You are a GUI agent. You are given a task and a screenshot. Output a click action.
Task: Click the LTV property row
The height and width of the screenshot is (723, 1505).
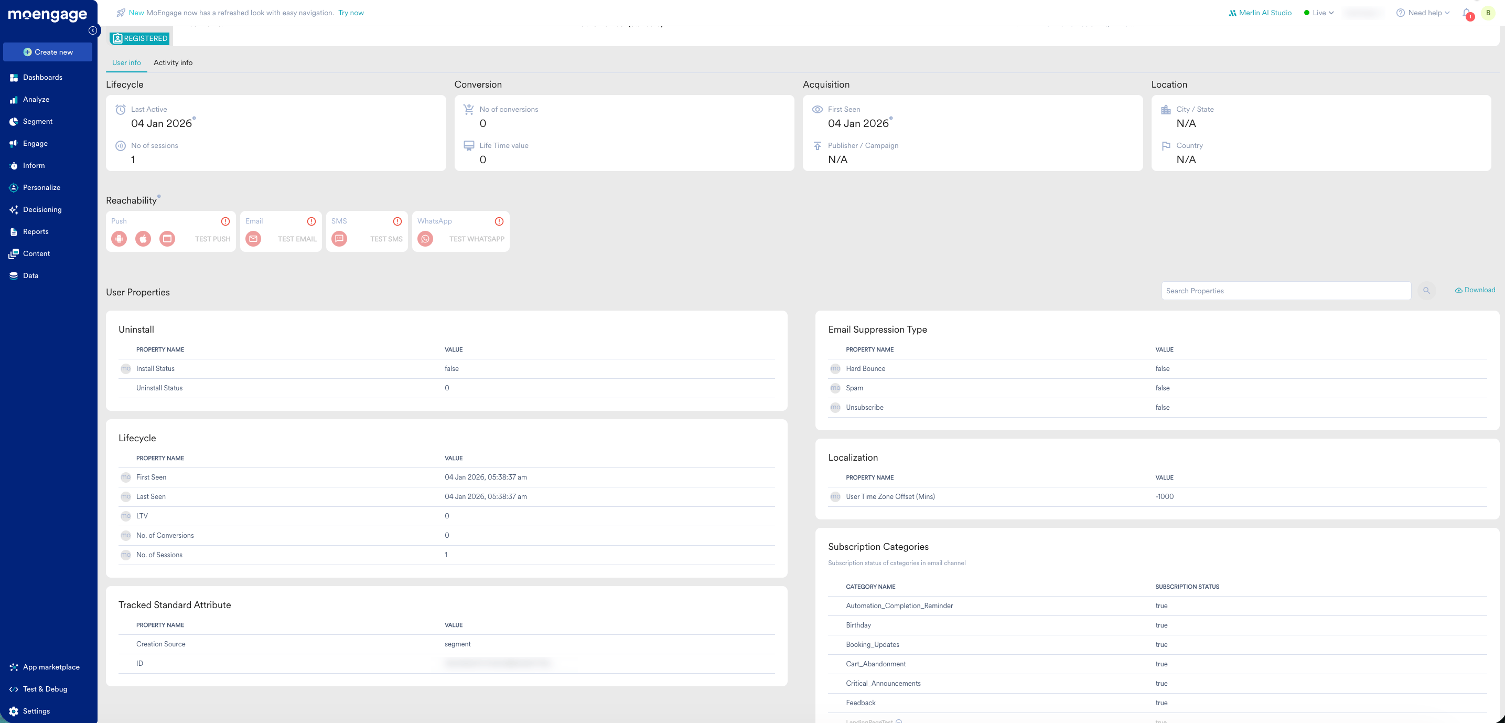446,516
